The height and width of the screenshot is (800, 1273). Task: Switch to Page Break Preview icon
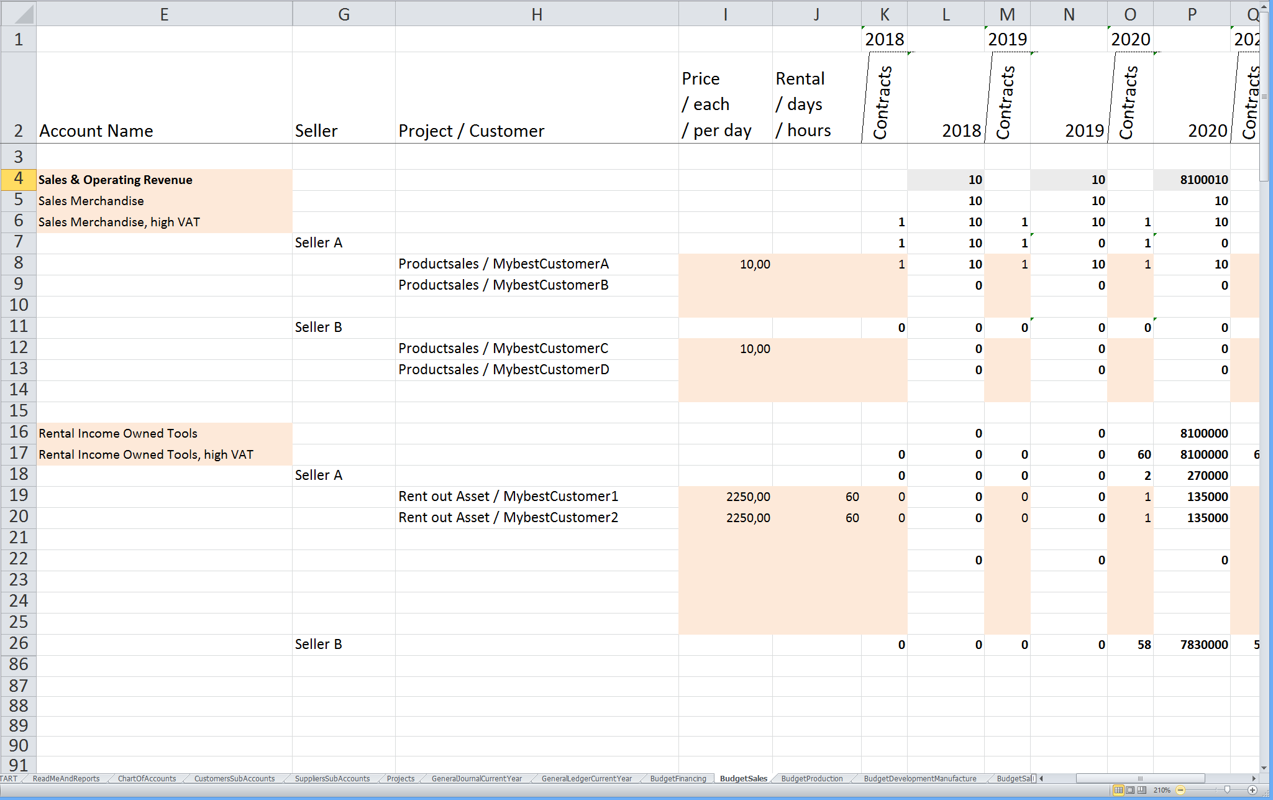pyautogui.click(x=1142, y=790)
